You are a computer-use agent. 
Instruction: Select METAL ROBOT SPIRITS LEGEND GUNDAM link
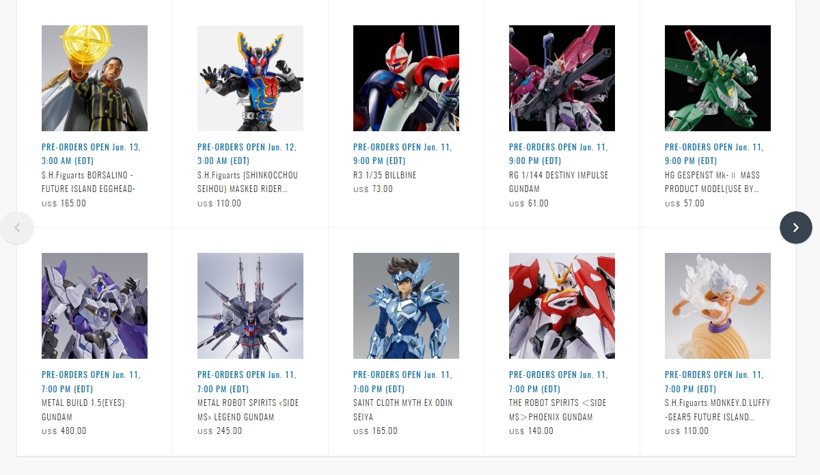tap(248, 409)
